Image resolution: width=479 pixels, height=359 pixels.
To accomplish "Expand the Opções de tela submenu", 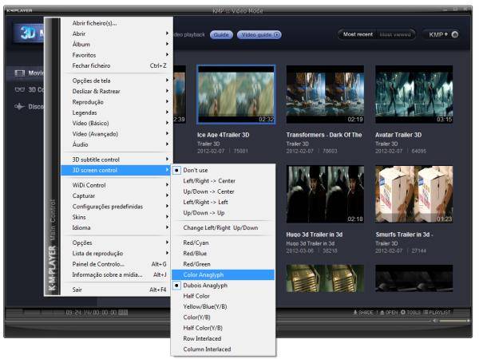I will tap(117, 81).
